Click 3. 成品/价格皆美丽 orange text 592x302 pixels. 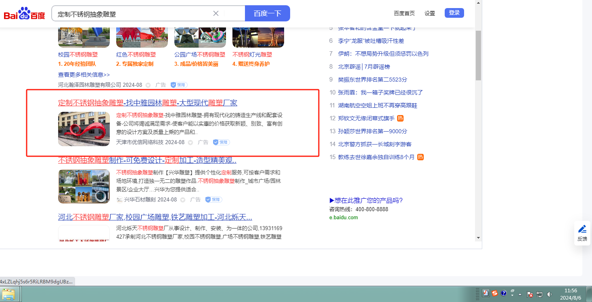(196, 64)
